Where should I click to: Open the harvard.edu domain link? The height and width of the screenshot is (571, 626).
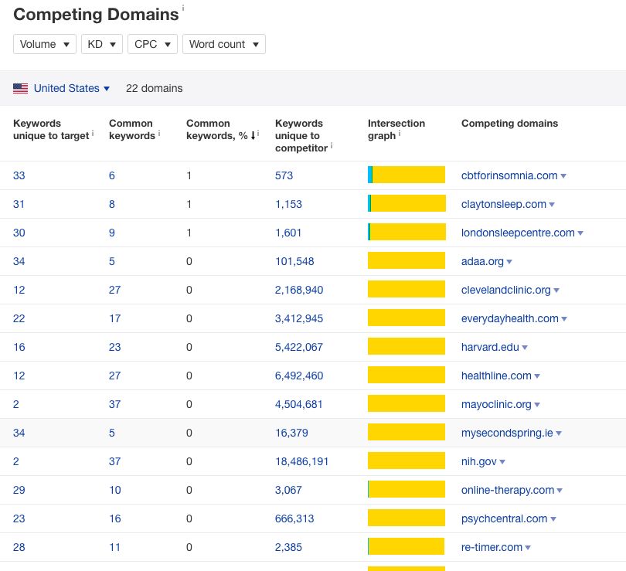tap(490, 347)
